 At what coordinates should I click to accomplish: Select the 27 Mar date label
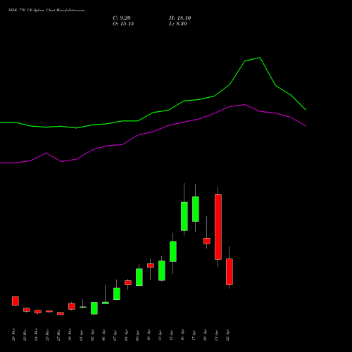click(58, 334)
